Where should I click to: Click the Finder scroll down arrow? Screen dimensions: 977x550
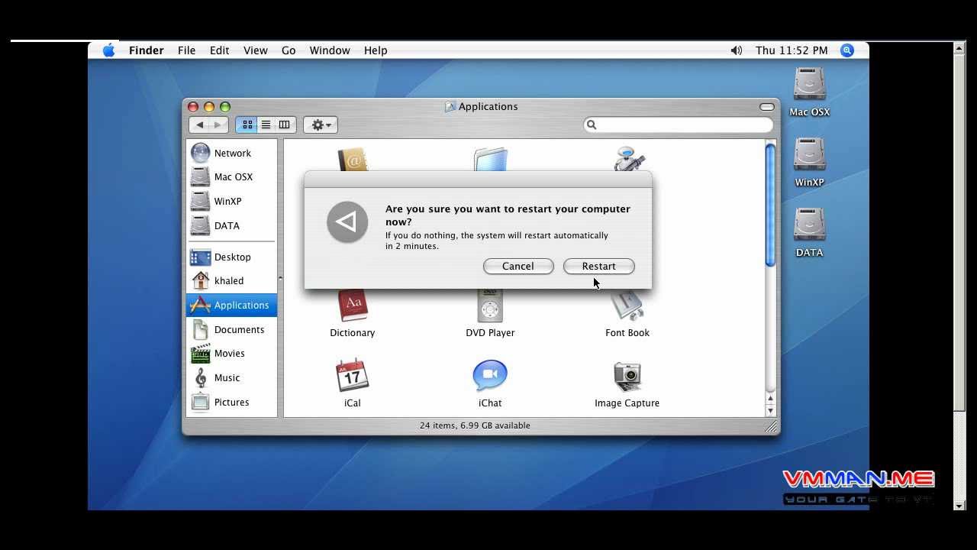point(770,411)
